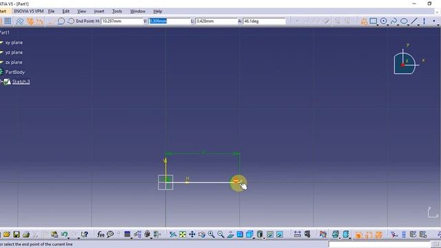Click the Print icon
Viewport: 441px width, 248px height.
click(26, 234)
